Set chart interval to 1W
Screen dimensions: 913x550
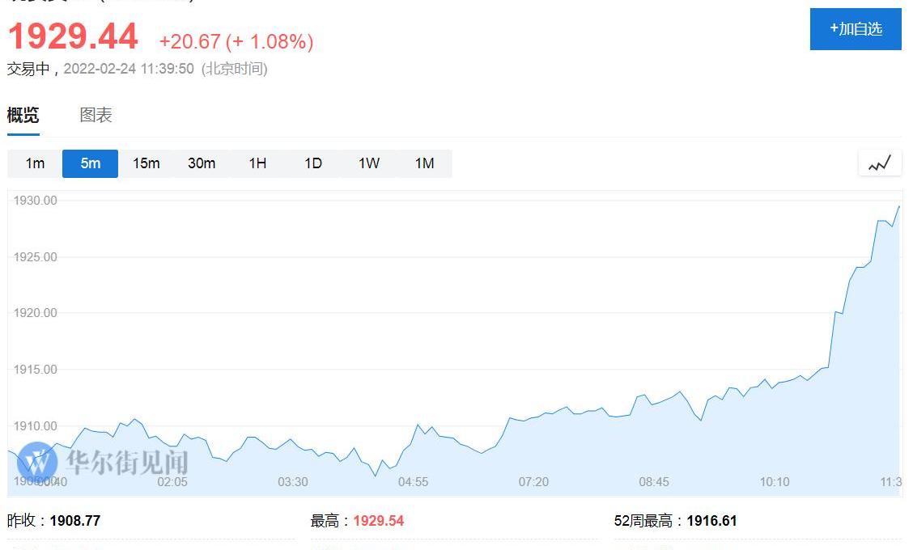pos(369,163)
